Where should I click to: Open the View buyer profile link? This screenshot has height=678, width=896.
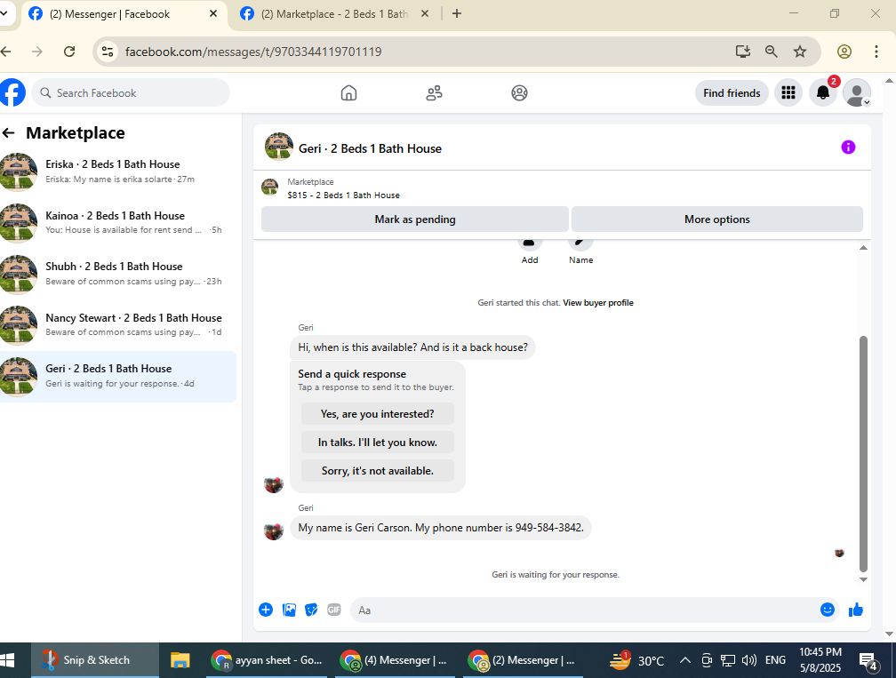point(597,303)
